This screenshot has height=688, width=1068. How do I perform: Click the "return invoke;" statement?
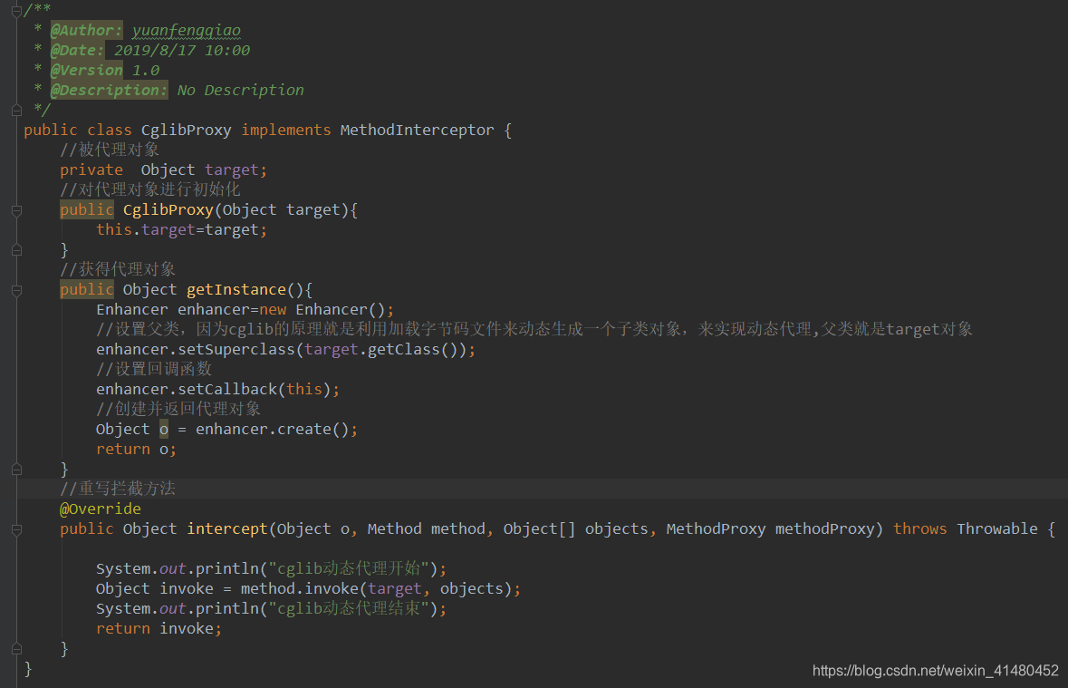[159, 629]
